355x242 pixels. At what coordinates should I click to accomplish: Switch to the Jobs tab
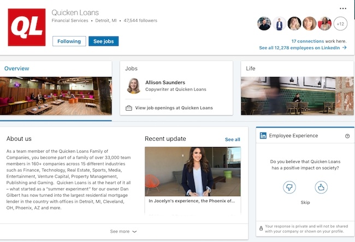click(x=131, y=69)
